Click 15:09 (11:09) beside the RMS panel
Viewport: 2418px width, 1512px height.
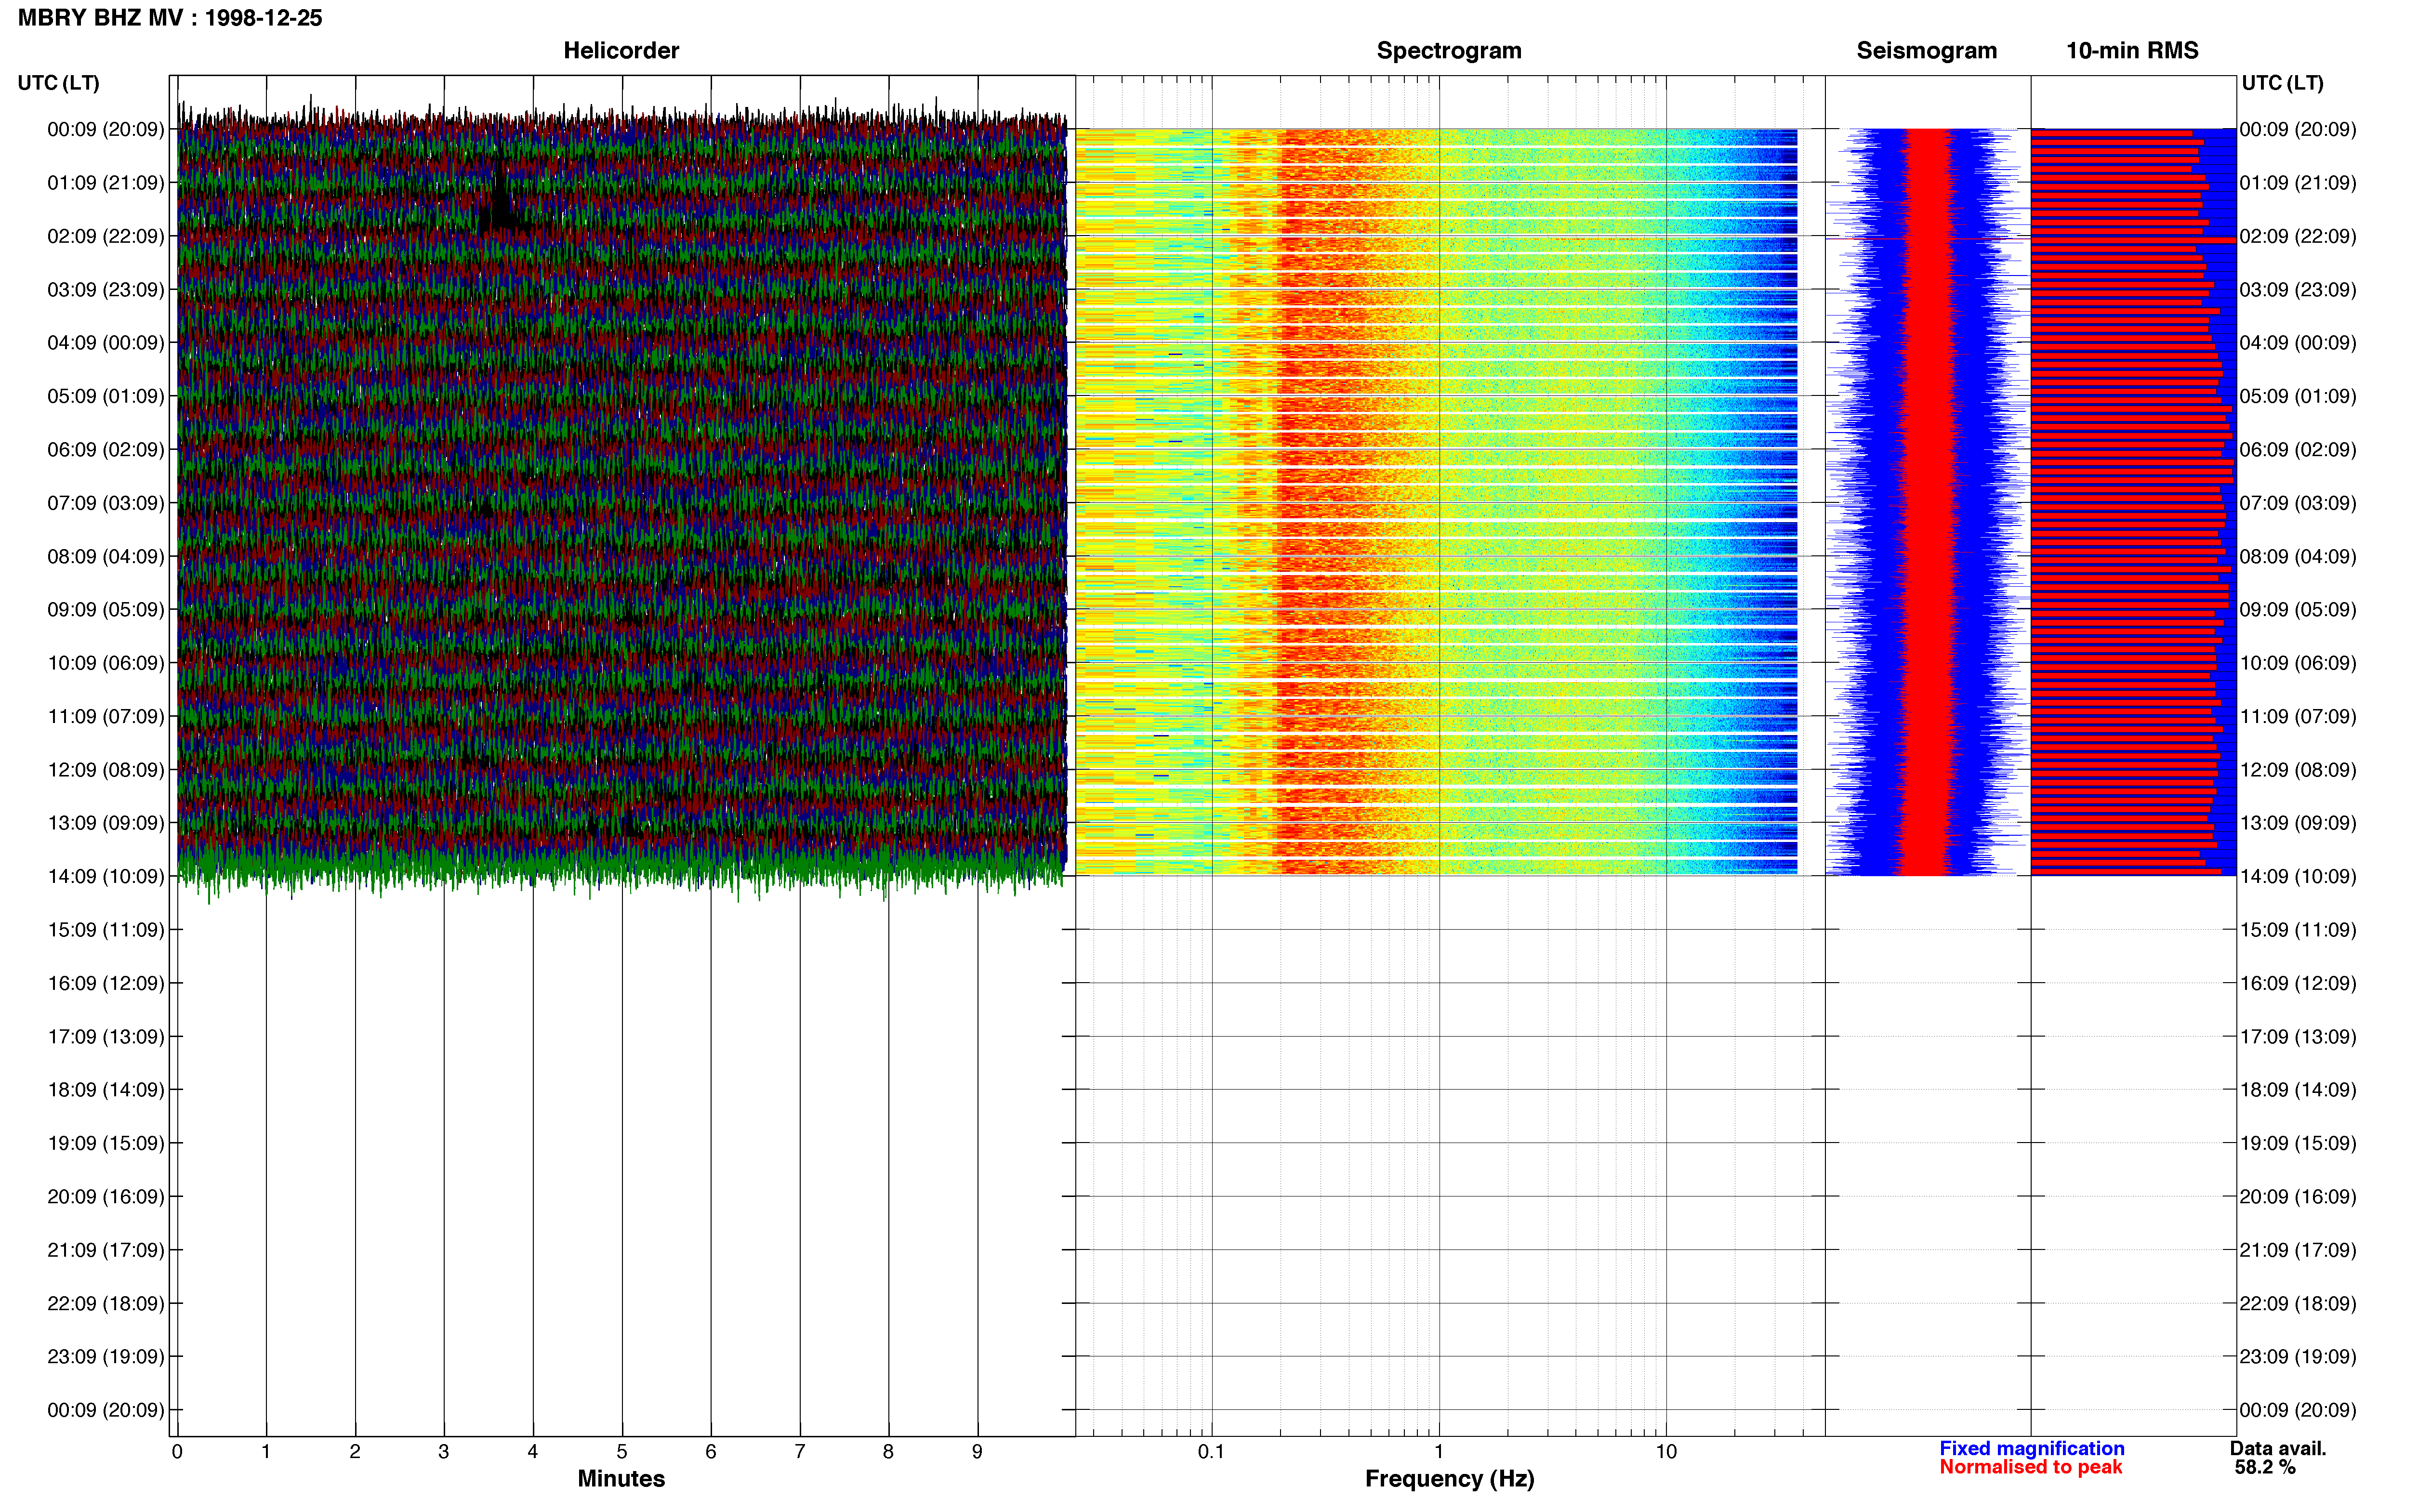coord(2298,930)
